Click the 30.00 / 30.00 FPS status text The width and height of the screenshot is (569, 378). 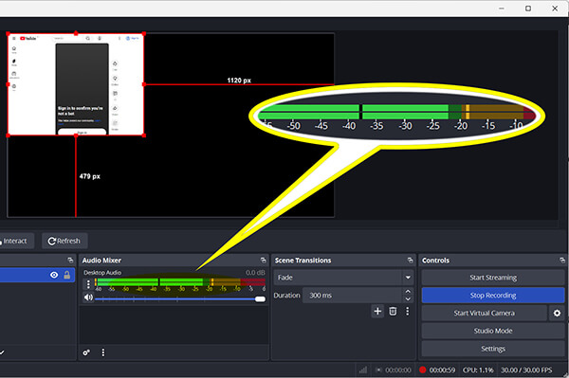click(x=526, y=370)
